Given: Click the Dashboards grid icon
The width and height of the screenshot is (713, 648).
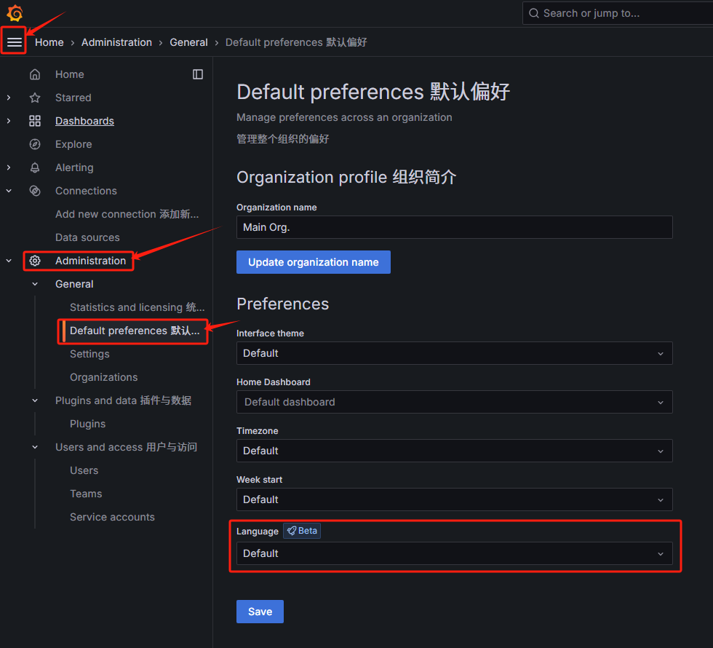Looking at the screenshot, I should [x=35, y=121].
